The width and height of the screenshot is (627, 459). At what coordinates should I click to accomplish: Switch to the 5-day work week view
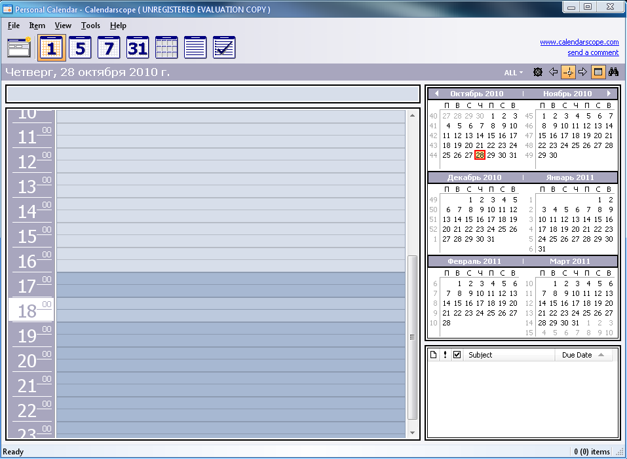pyautogui.click(x=81, y=48)
